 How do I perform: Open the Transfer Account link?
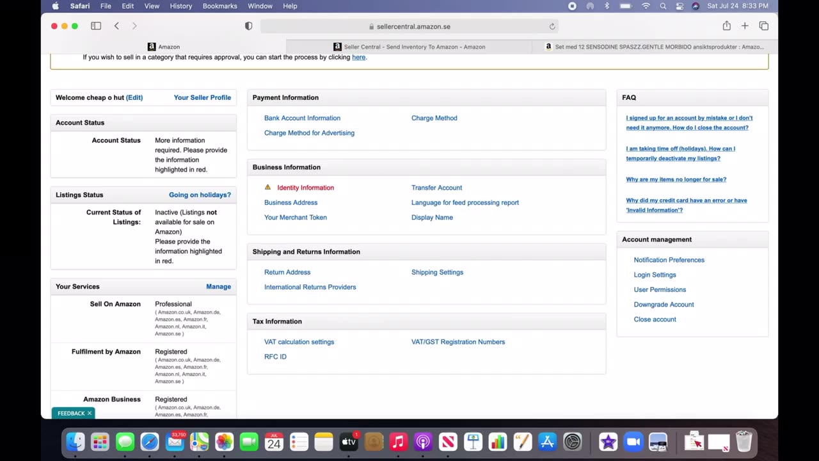(x=436, y=188)
